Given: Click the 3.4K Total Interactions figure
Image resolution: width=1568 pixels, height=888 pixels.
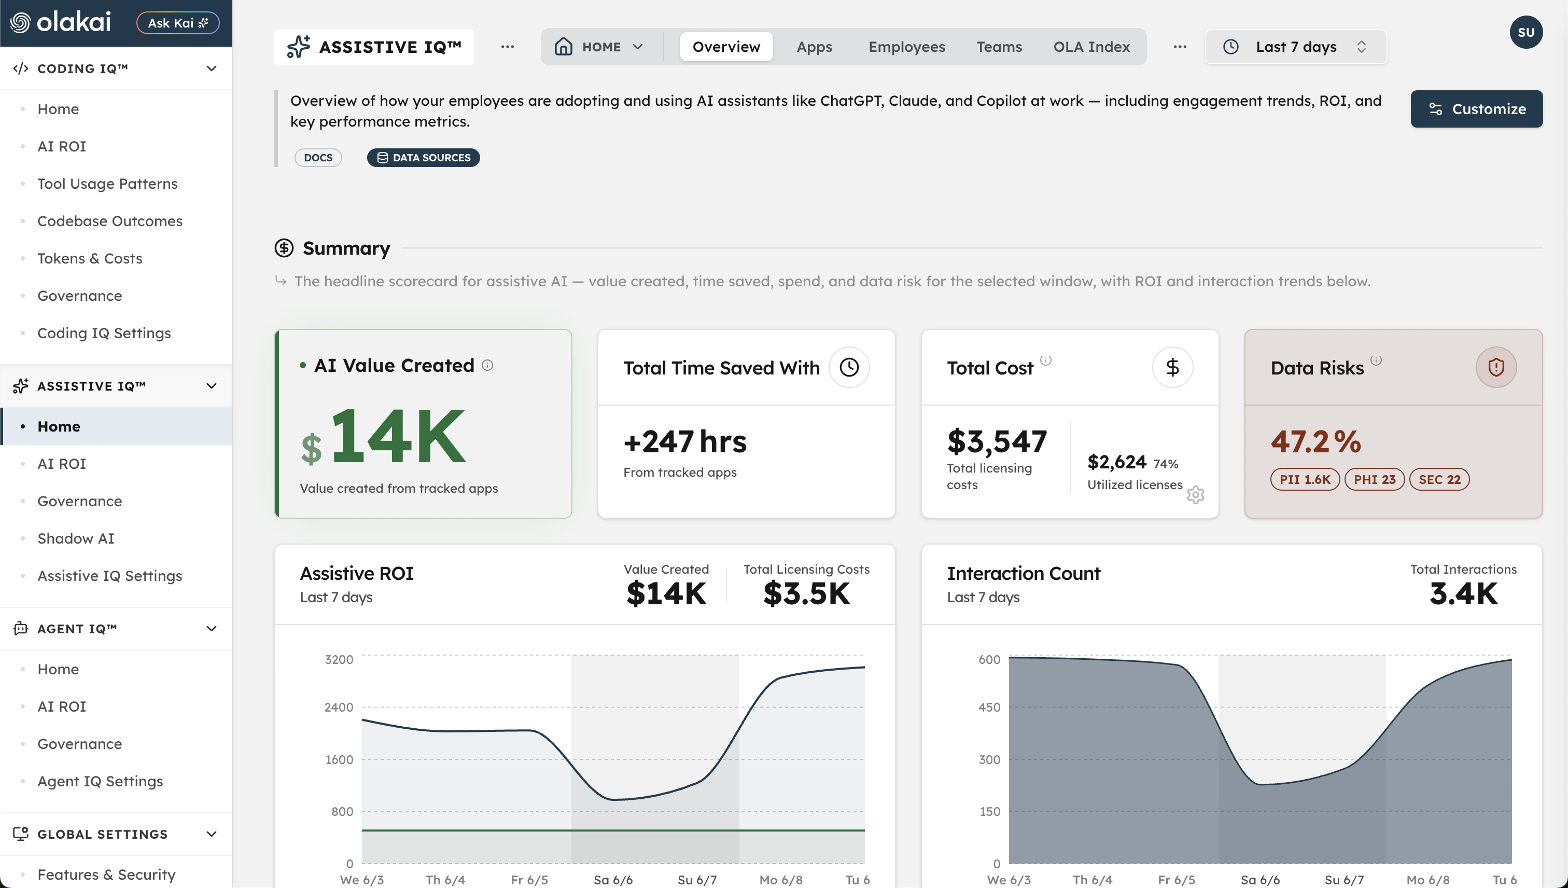Looking at the screenshot, I should point(1463,593).
